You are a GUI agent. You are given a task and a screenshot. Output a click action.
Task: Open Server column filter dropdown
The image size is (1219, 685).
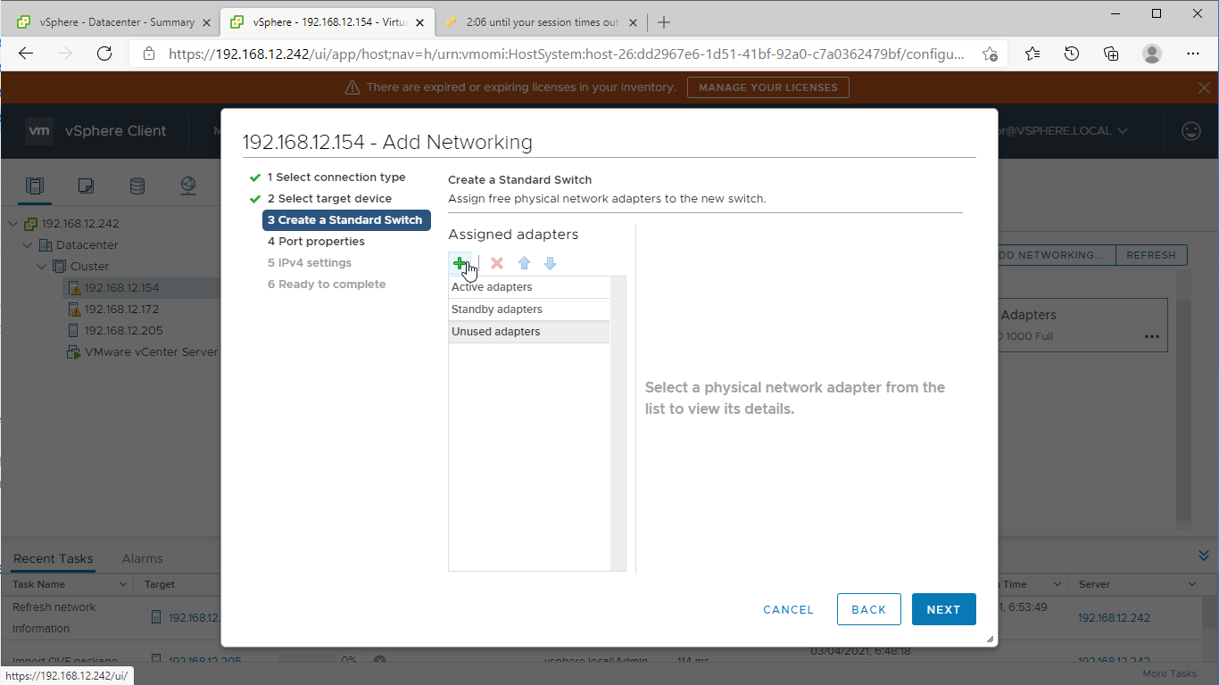[x=1190, y=584]
